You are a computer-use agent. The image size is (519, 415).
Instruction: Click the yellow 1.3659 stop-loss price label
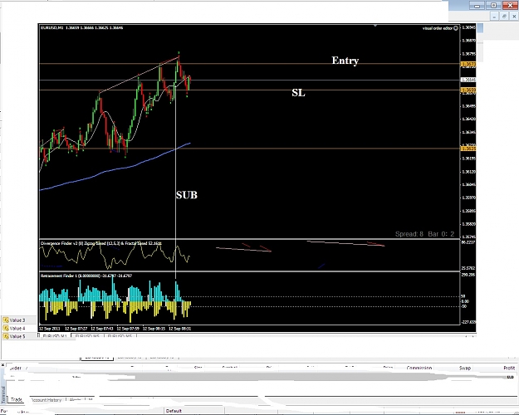pyautogui.click(x=468, y=90)
